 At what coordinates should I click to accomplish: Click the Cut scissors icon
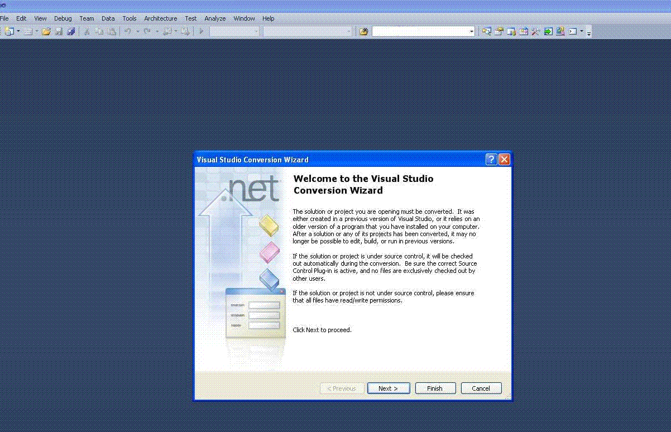(x=87, y=31)
